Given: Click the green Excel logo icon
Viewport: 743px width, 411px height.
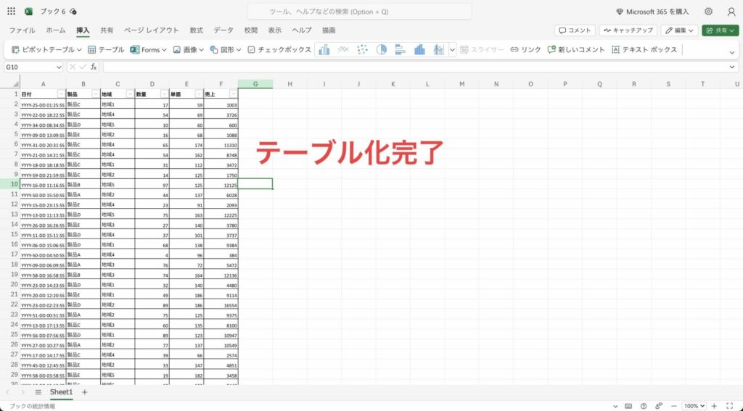Looking at the screenshot, I should (x=28, y=12).
